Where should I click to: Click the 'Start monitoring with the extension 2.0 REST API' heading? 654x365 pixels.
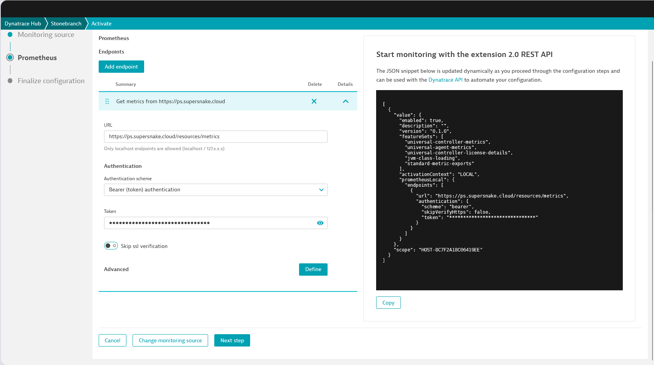[464, 54]
